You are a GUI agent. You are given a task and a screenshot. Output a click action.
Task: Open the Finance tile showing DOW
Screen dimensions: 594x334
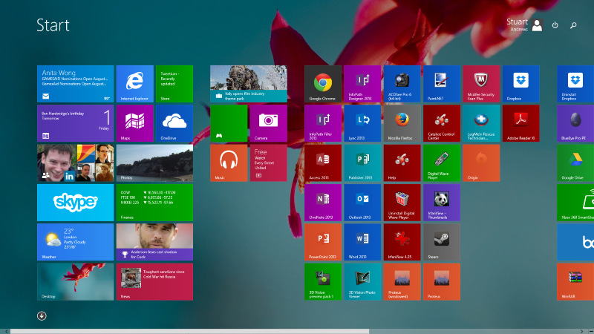[x=154, y=203]
